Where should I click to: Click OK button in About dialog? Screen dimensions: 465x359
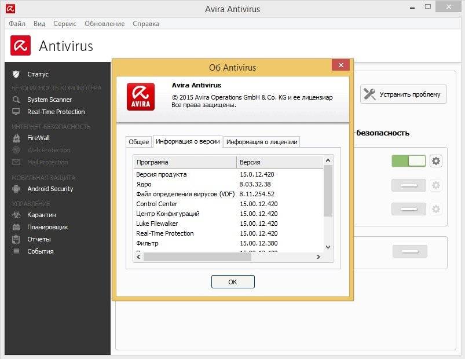click(233, 281)
